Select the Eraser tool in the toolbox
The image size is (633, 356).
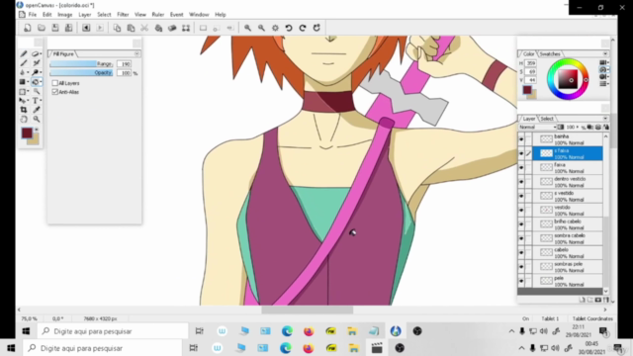[36, 54]
